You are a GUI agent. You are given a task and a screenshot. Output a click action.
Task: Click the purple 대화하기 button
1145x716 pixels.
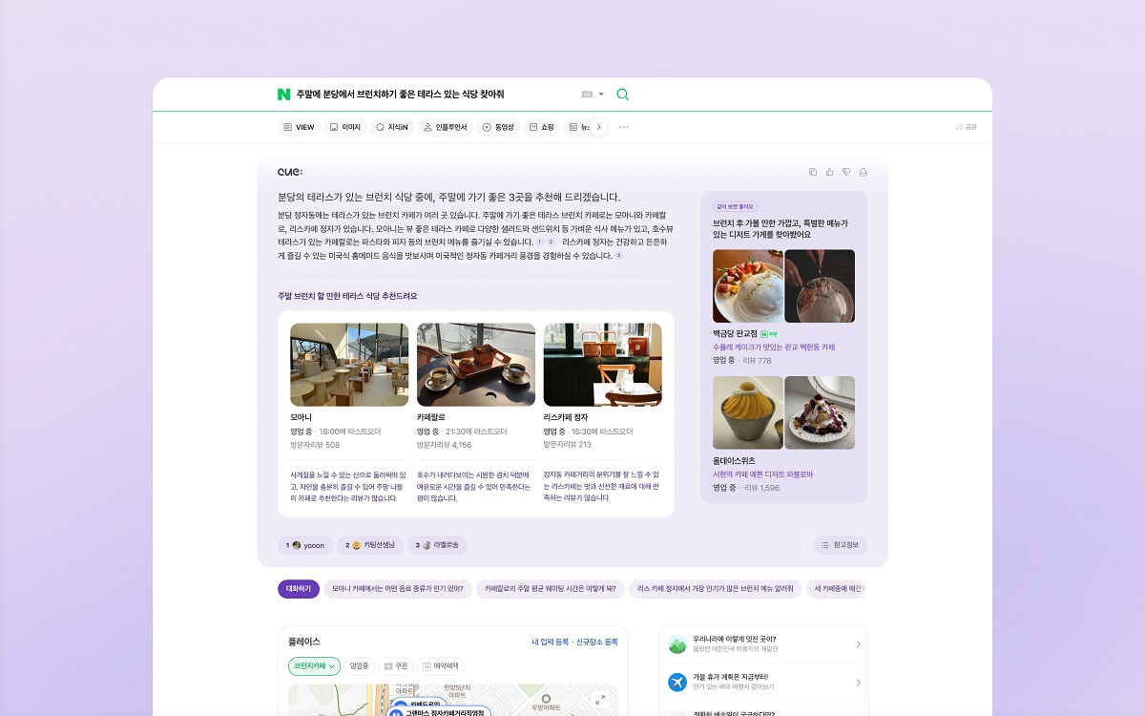click(299, 589)
